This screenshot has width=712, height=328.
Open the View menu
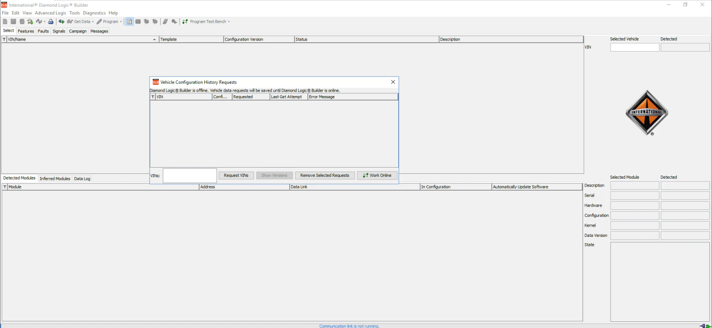pyautogui.click(x=27, y=13)
